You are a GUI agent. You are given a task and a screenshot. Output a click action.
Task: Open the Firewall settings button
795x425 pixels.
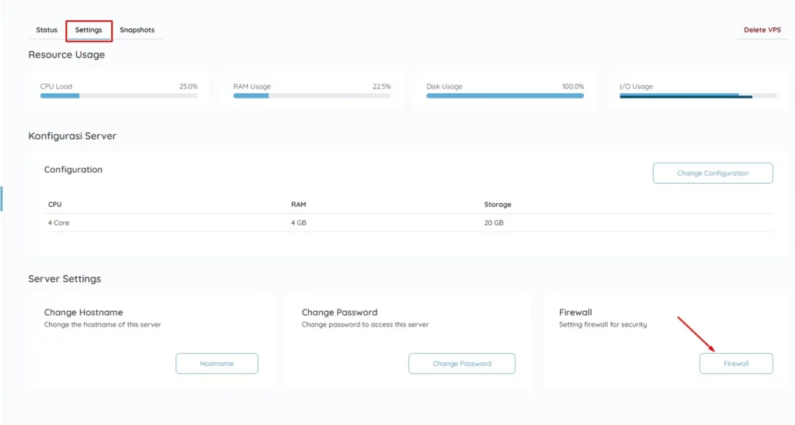735,364
